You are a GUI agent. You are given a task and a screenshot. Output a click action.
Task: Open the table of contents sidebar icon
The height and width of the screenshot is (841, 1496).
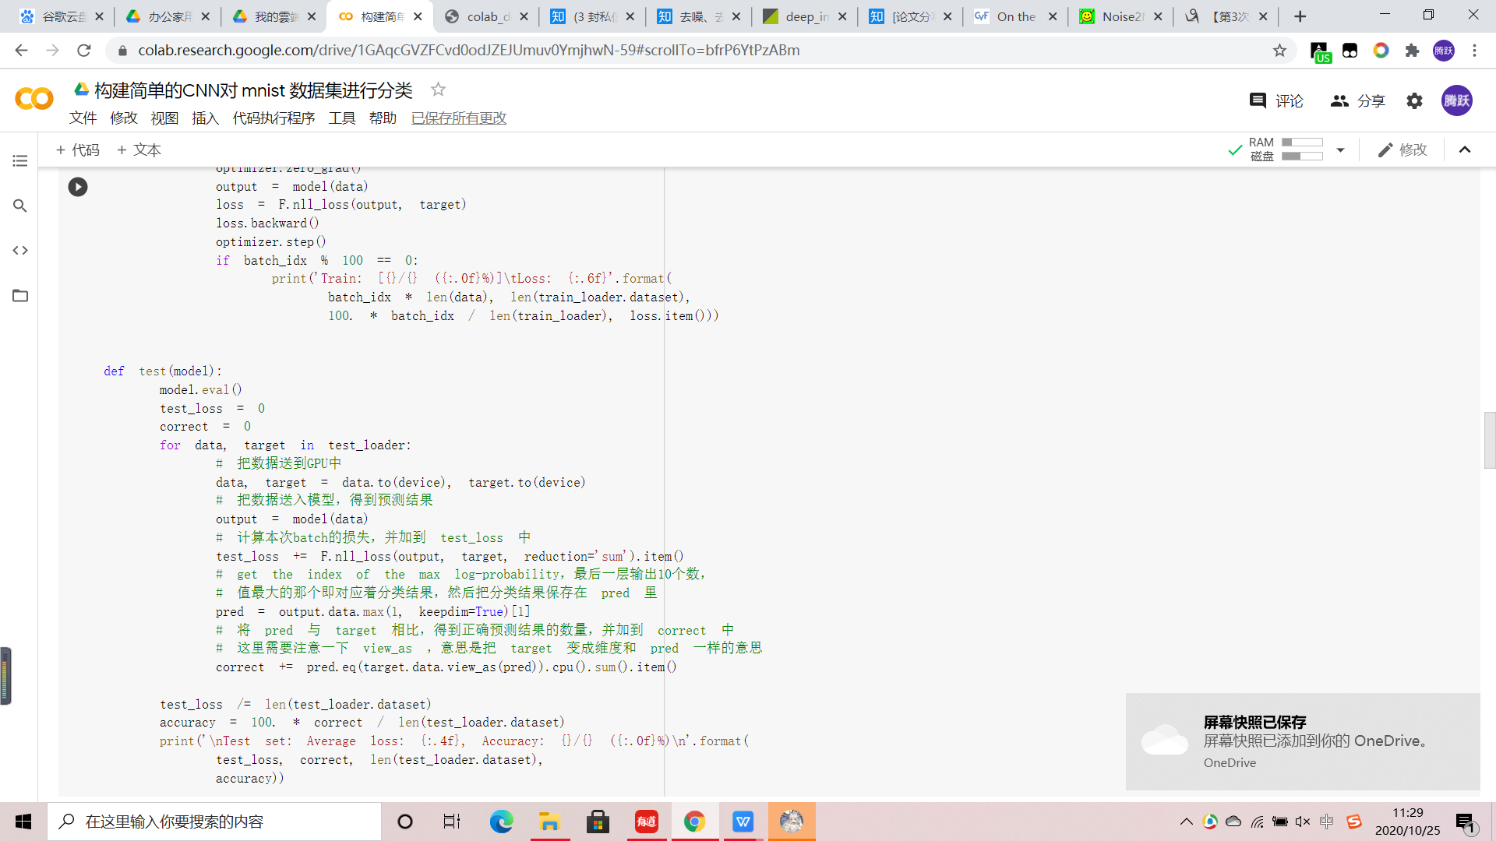coord(20,160)
